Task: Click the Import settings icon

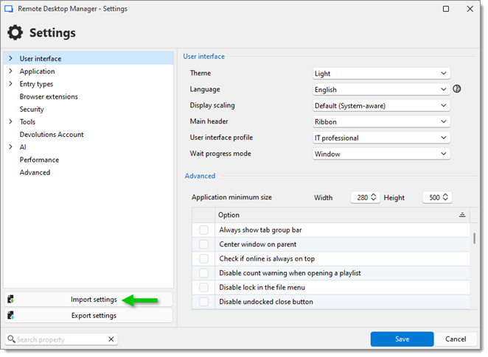Action: 10,300
